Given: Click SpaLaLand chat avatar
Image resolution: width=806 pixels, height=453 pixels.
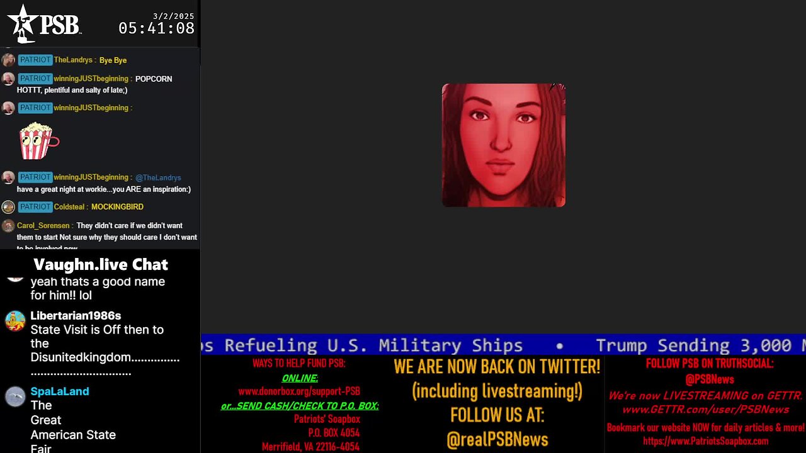Looking at the screenshot, I should (x=15, y=396).
